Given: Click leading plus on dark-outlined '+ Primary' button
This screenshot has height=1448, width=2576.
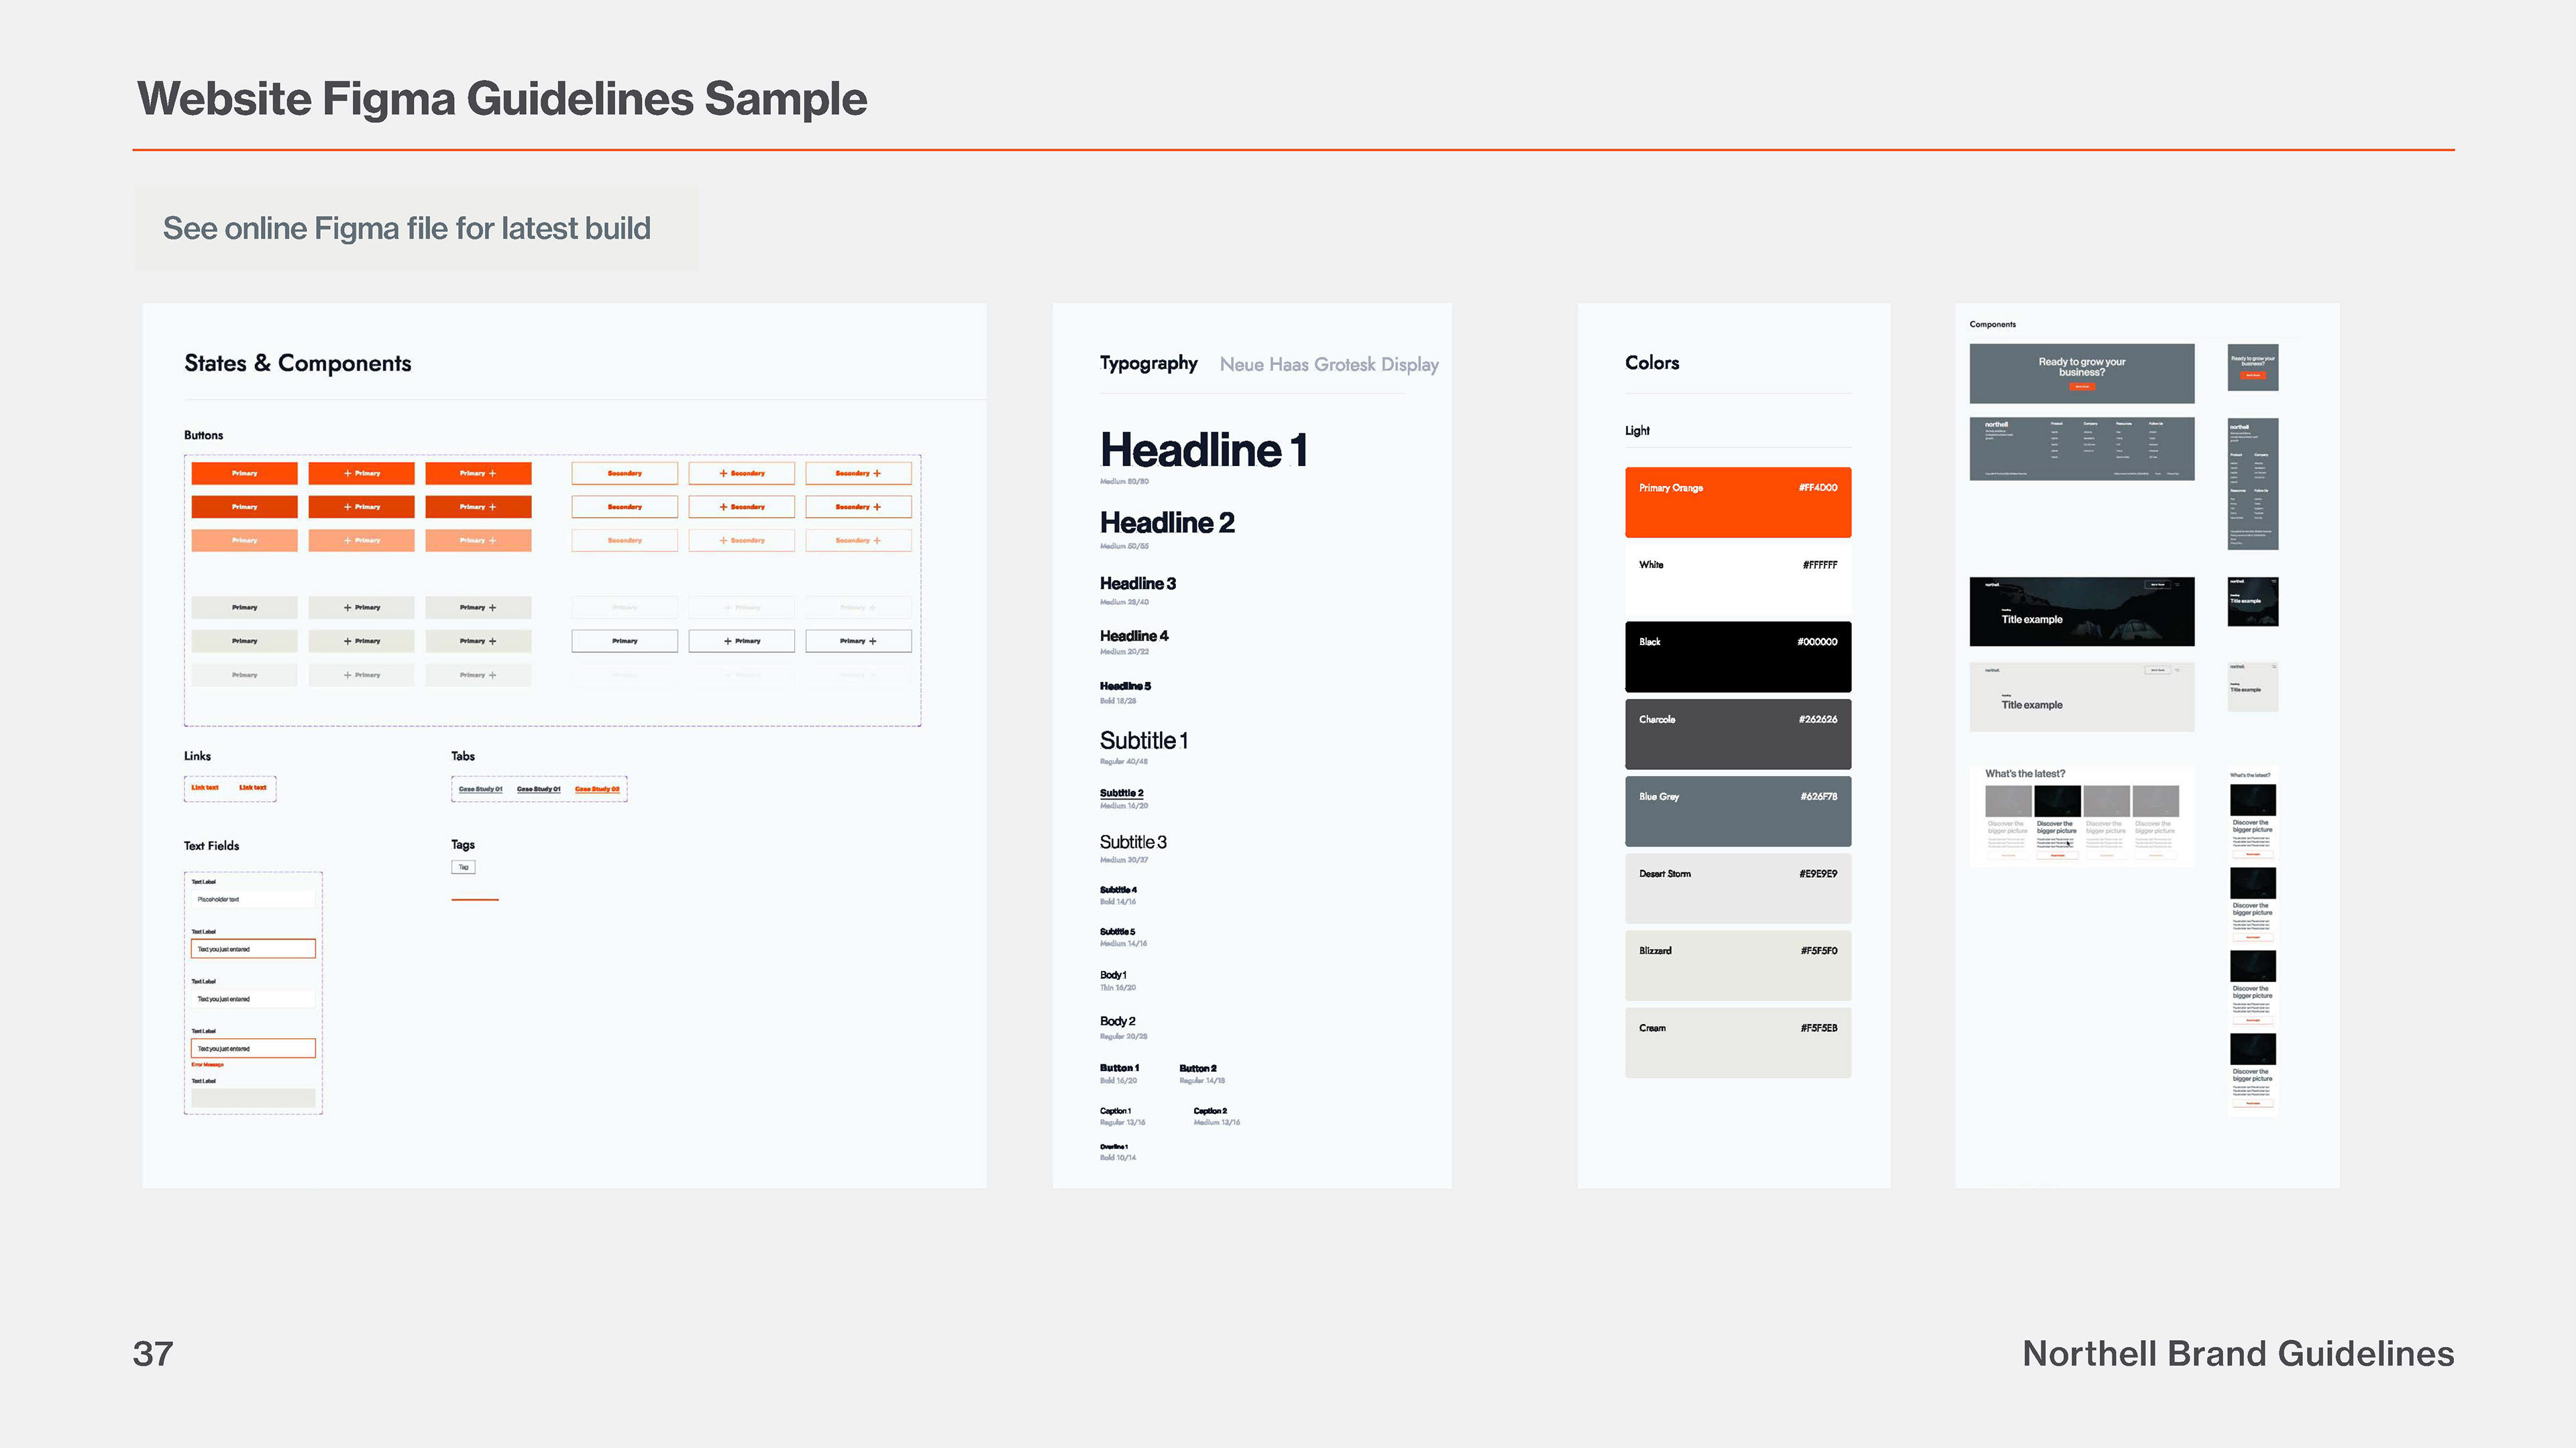Looking at the screenshot, I should [728, 641].
